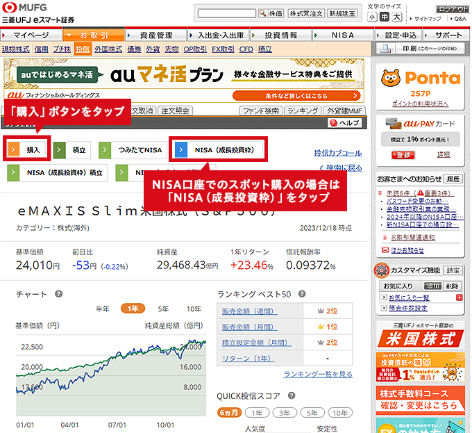The height and width of the screenshot is (433, 472).
Task: Click the printer icon for 印刷
Action: coord(385,48)
